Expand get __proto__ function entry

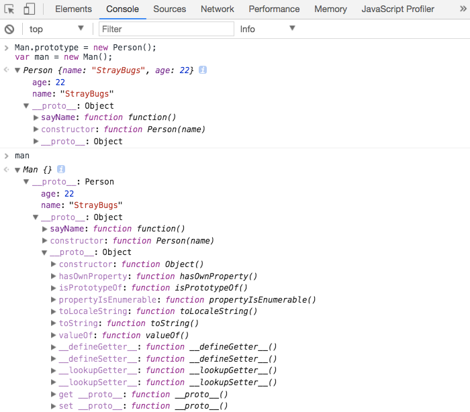click(x=53, y=394)
